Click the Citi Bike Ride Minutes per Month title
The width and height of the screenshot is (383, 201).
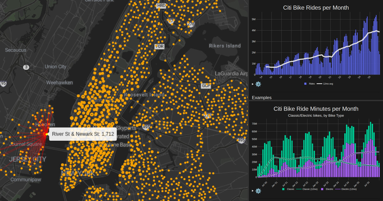coord(316,109)
